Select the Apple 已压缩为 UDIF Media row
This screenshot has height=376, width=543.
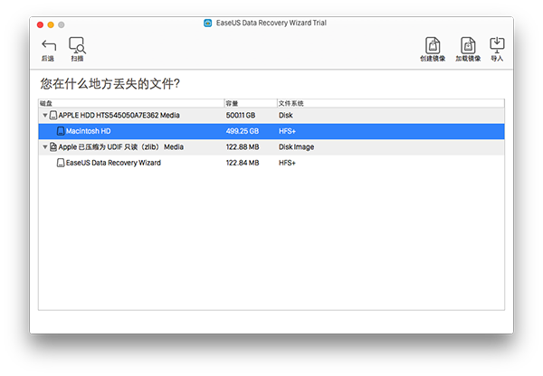tap(271, 147)
